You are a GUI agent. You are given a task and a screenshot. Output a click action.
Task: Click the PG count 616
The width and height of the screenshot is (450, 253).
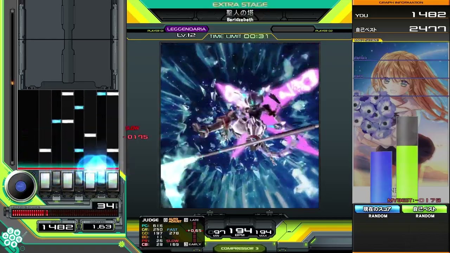[x=158, y=226]
